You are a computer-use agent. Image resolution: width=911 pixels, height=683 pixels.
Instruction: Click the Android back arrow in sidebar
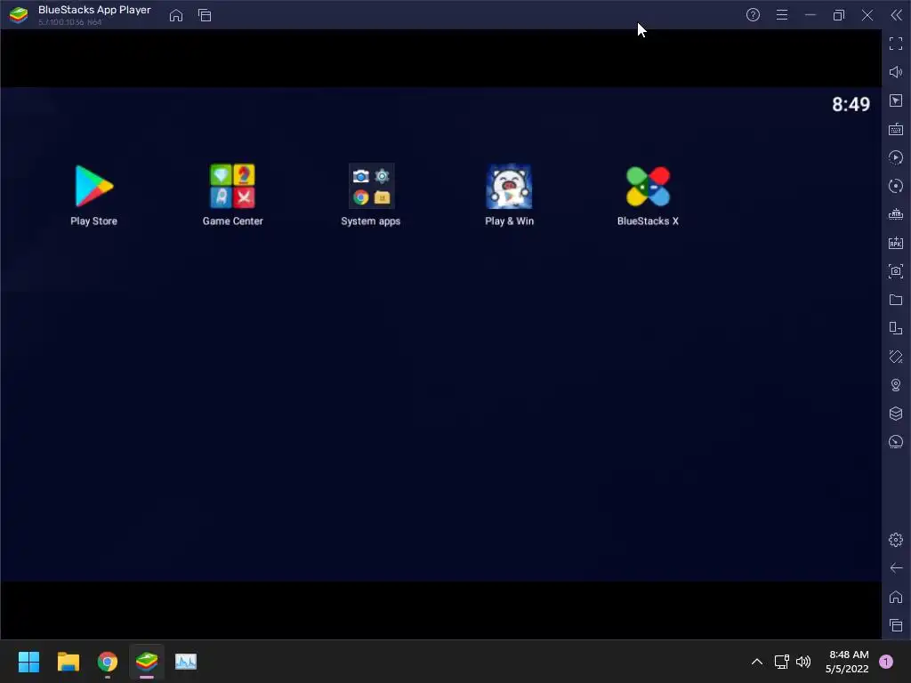[896, 568]
